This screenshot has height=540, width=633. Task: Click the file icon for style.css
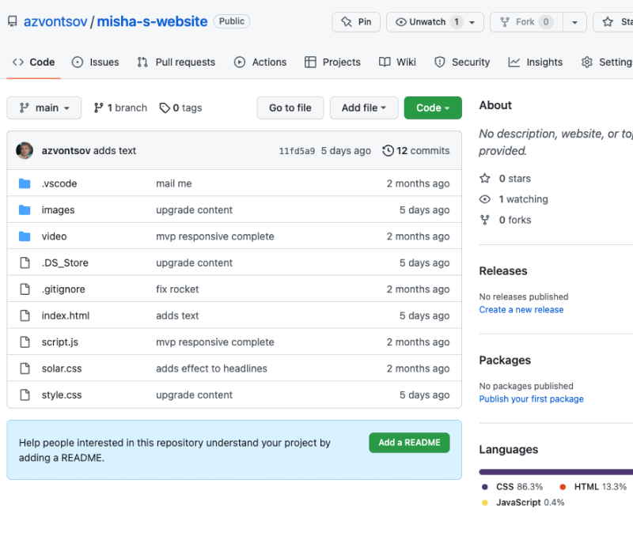tap(25, 395)
